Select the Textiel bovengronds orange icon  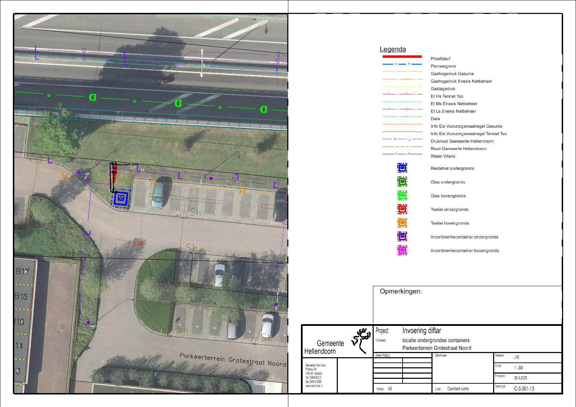pos(402,223)
